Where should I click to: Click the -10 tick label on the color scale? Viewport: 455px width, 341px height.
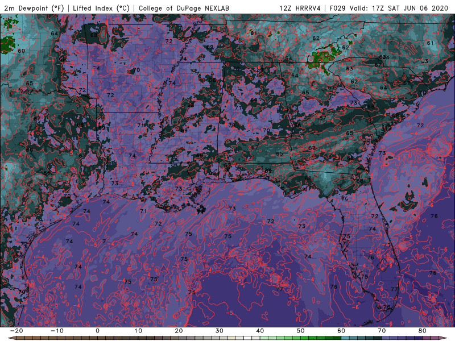coord(57,331)
